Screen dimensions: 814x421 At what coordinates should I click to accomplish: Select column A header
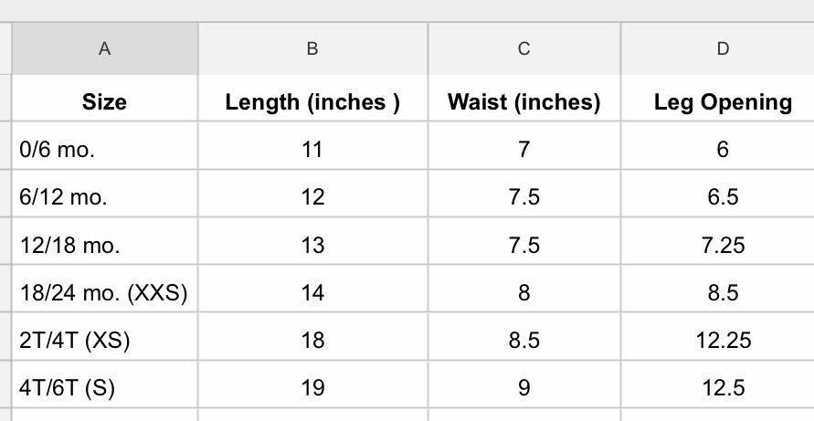coord(104,49)
